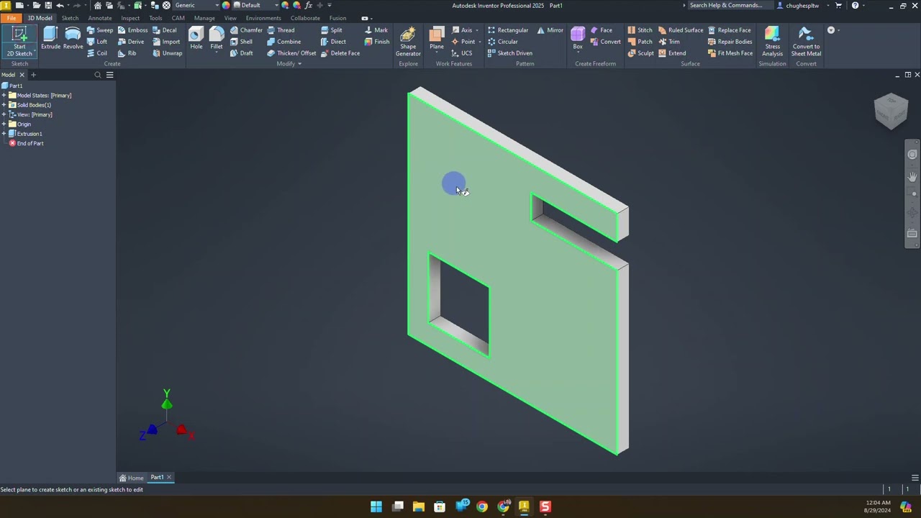Create a freeform Box

pos(578,39)
